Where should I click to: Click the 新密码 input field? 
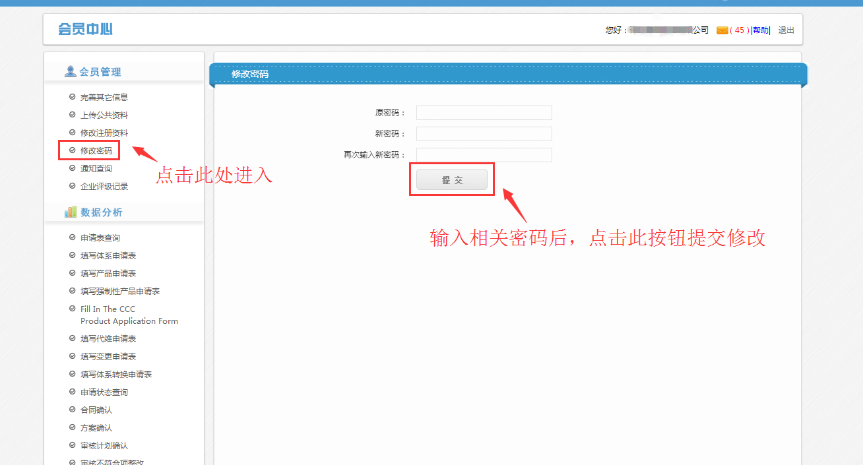tap(484, 134)
